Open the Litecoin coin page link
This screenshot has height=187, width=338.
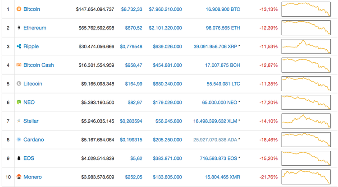pyautogui.click(x=33, y=84)
